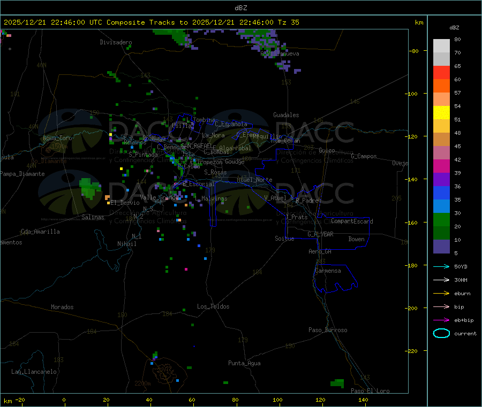Click the 'dBZ' label above the color scale

click(x=454, y=28)
